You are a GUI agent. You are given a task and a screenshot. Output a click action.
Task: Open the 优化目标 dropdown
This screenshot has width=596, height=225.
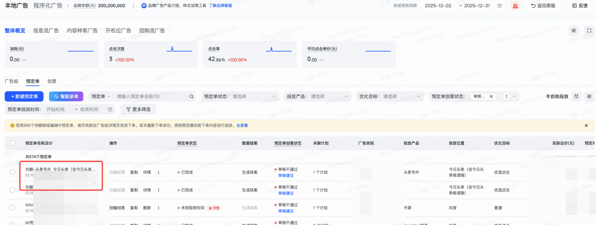coord(390,96)
